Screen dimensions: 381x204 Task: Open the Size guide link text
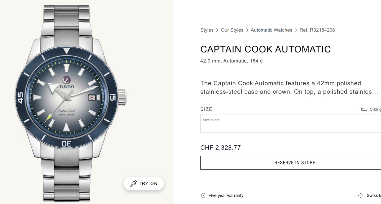[x=375, y=109]
